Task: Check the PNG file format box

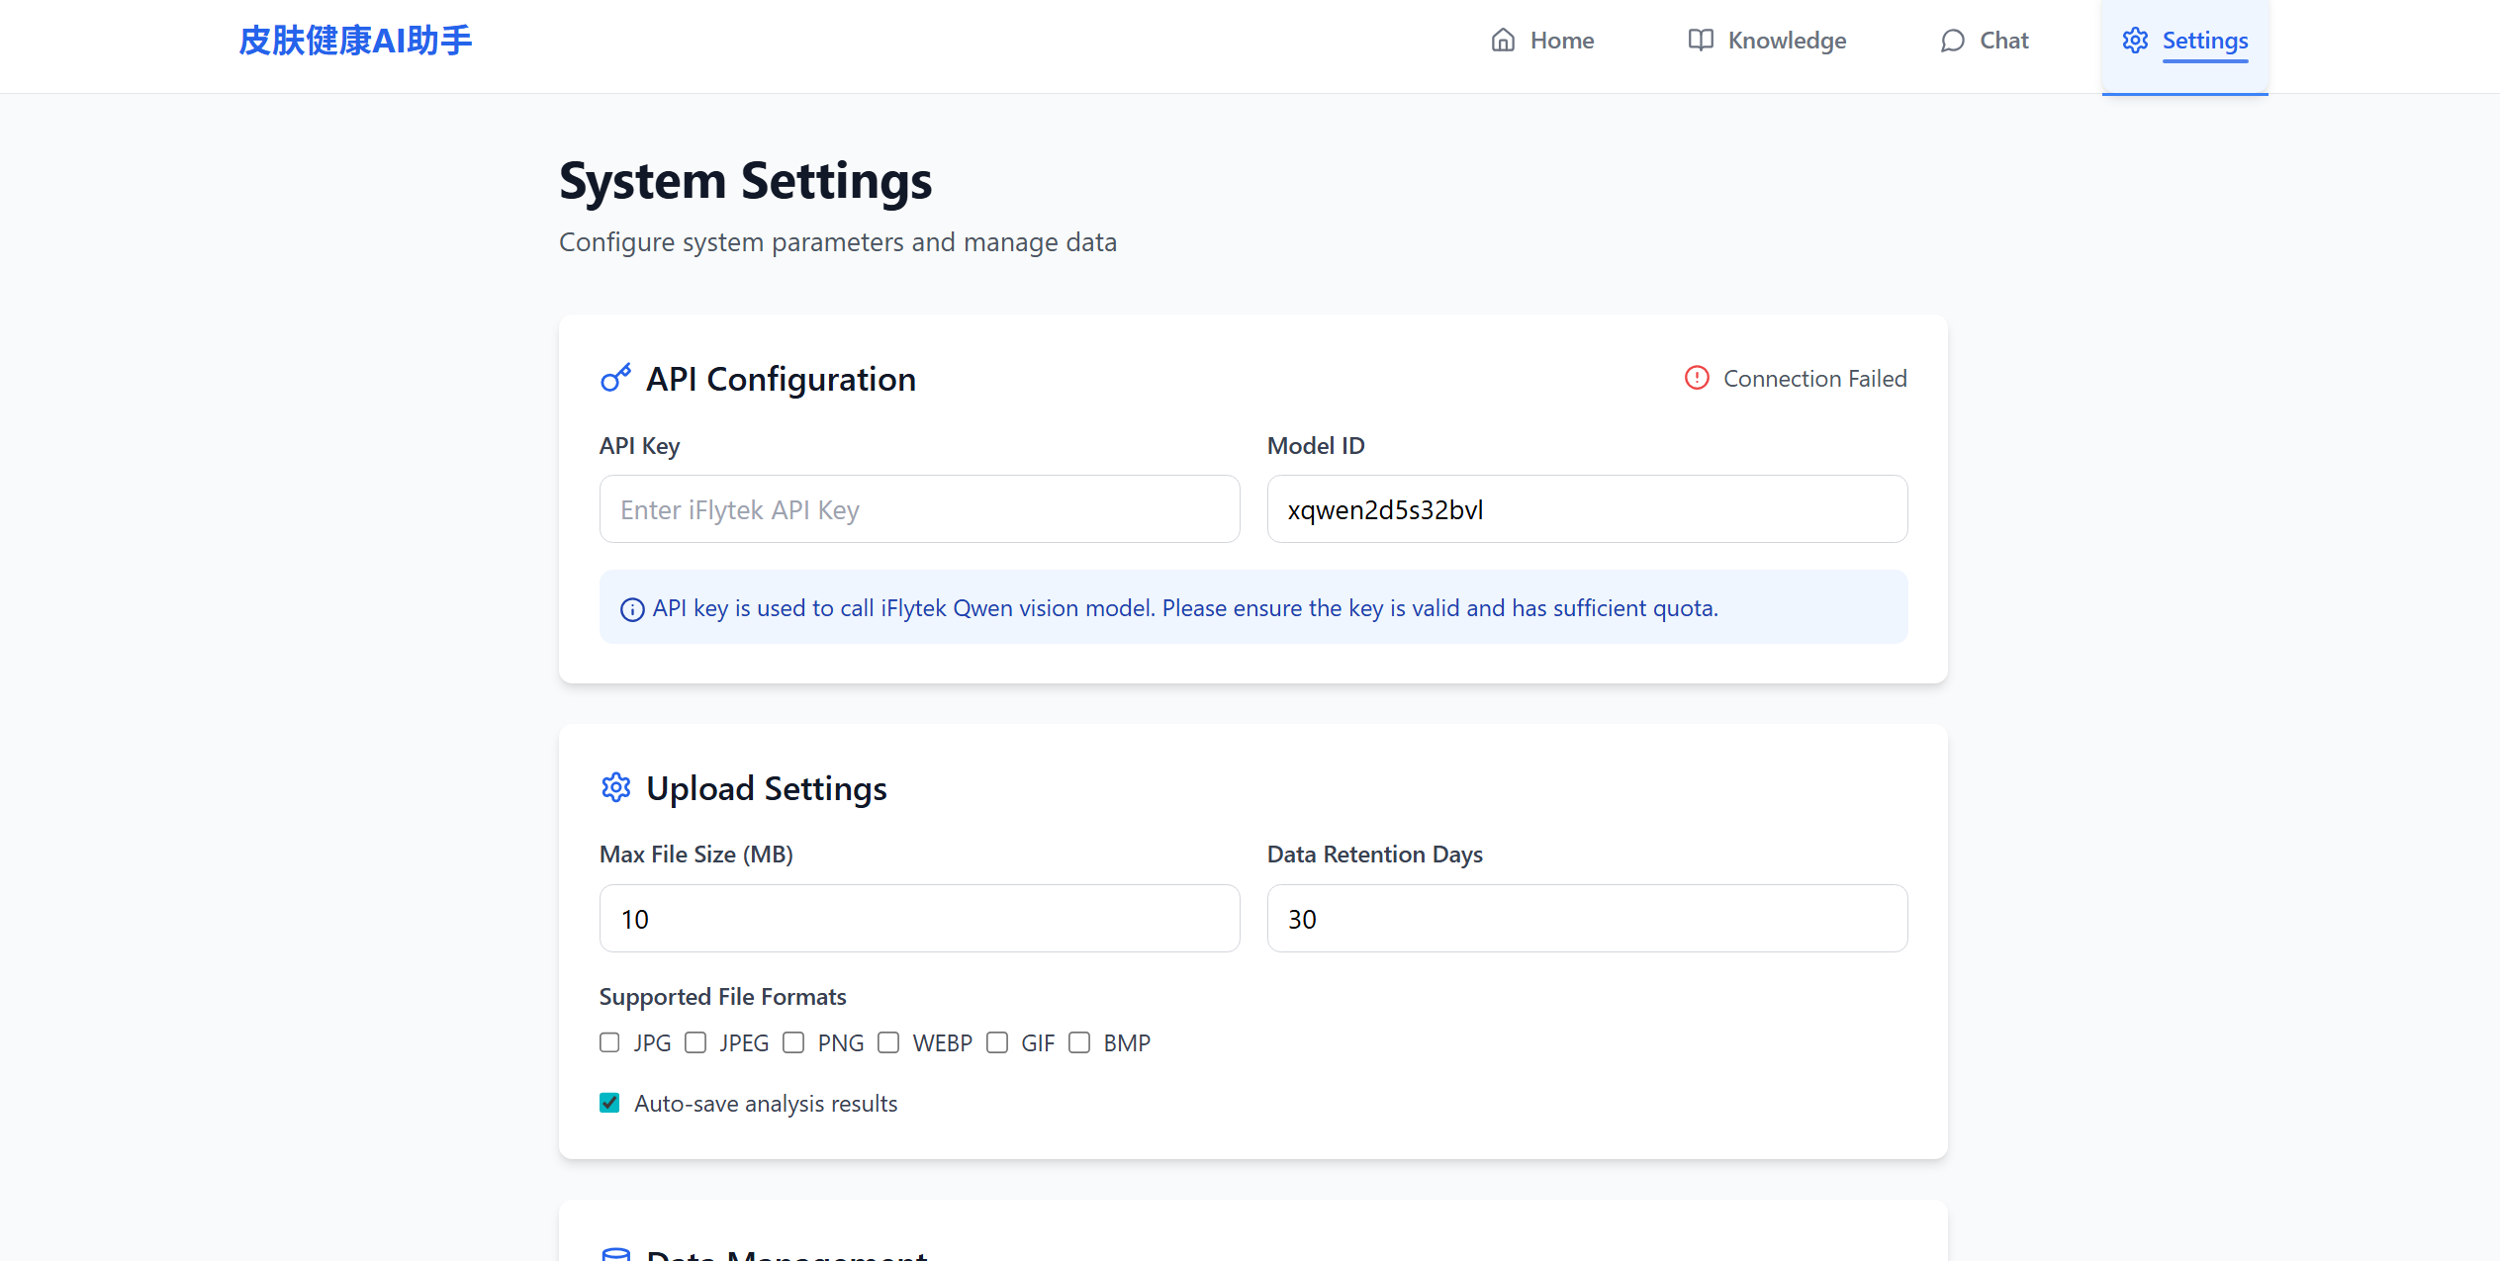Action: point(793,1043)
